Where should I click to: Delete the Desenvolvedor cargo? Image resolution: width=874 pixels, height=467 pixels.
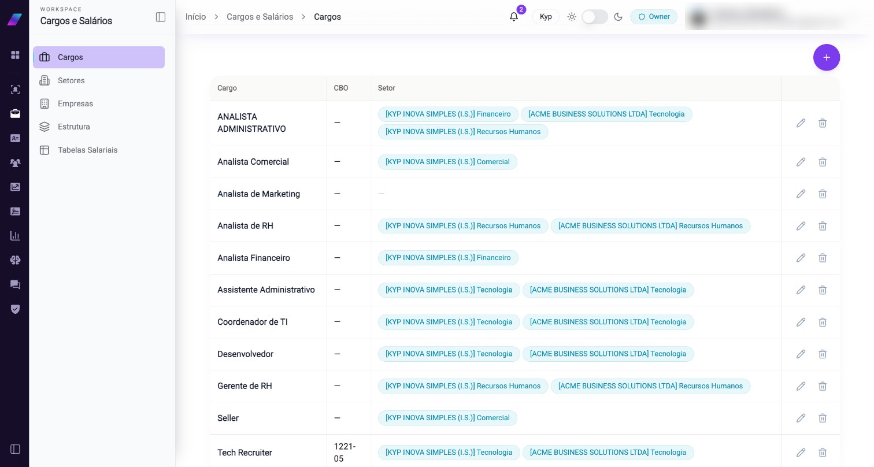[x=823, y=354]
